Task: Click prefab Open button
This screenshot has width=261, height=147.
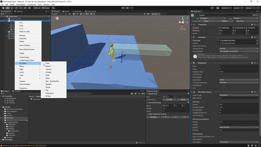Action: [x=206, y=21]
